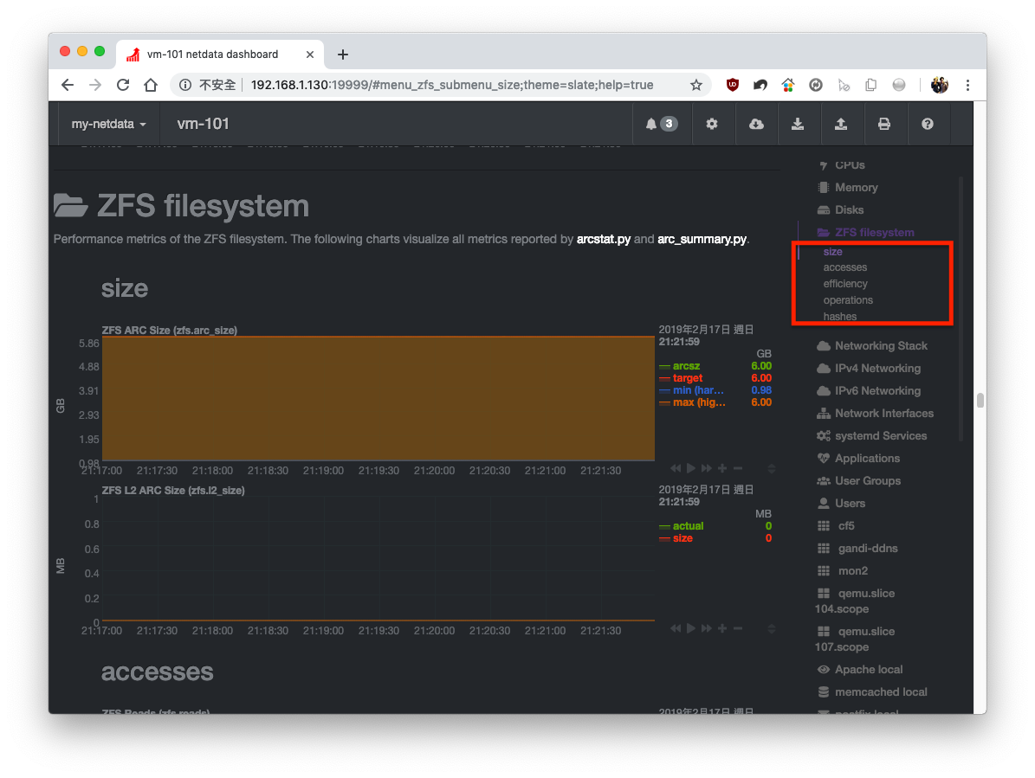
Task: Select size submenu in sidebar
Action: tap(832, 252)
